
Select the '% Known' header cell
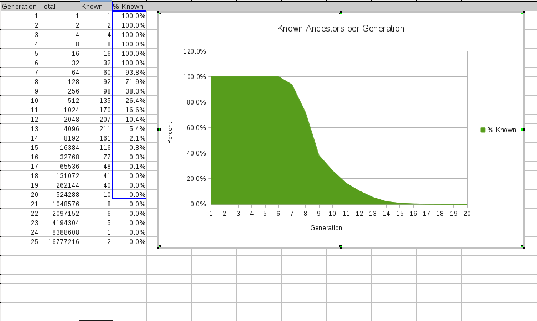click(129, 7)
